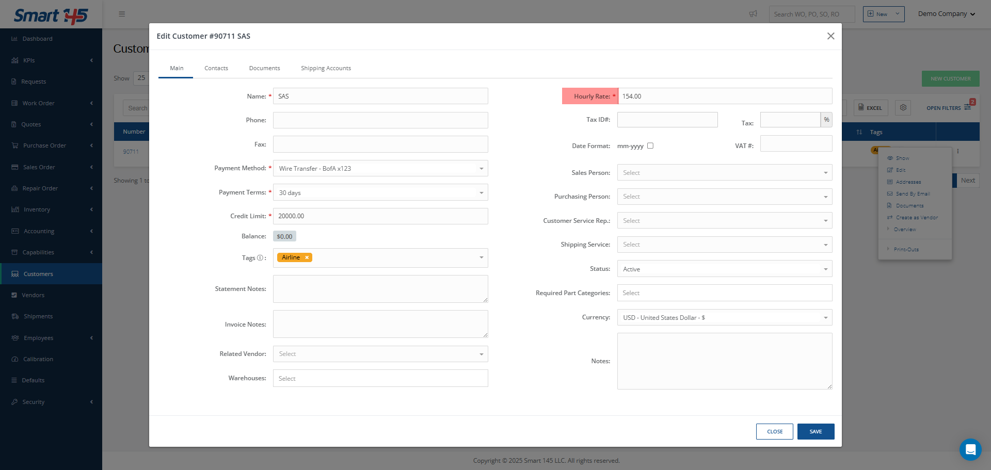Viewport: 991px width, 470px height.
Task: Open the table settings gear icon
Action: click(903, 108)
